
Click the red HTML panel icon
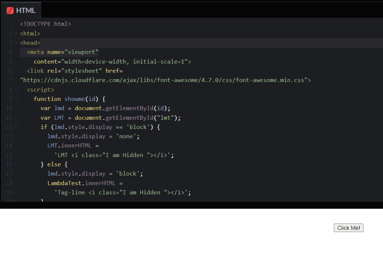[10, 10]
